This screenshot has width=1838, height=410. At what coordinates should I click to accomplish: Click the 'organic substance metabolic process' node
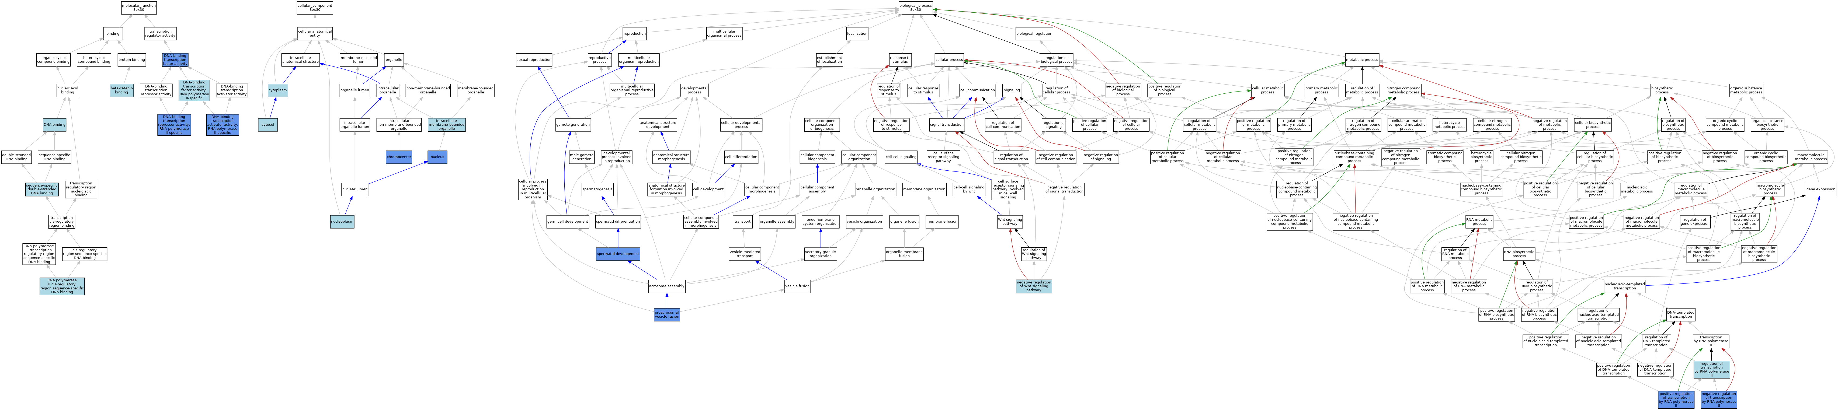click(x=1746, y=90)
